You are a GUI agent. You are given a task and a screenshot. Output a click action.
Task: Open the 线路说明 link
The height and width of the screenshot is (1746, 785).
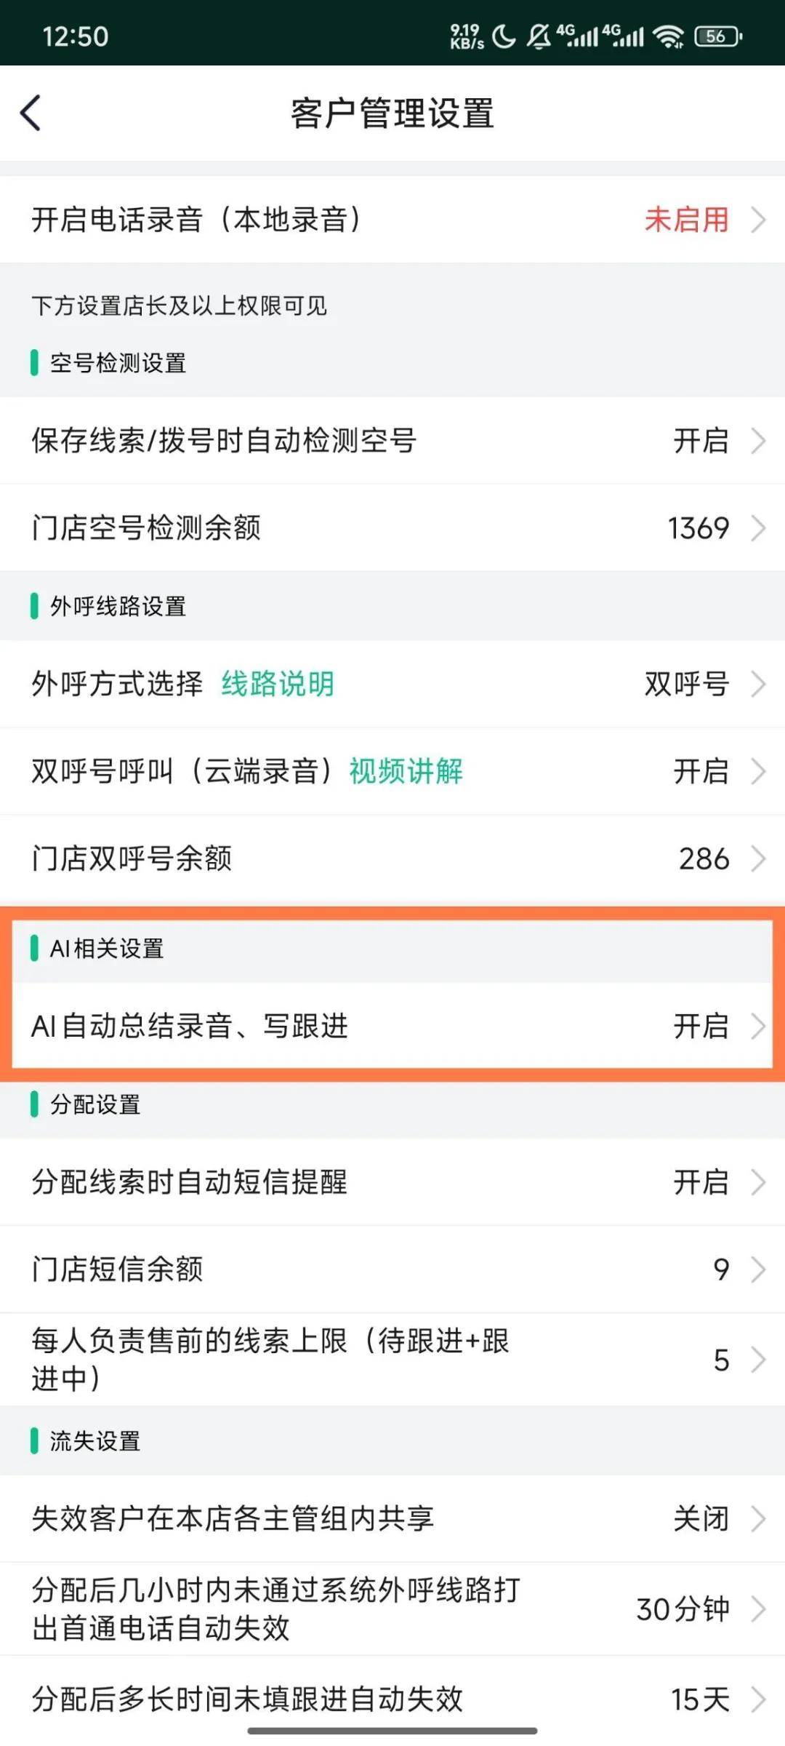point(278,684)
